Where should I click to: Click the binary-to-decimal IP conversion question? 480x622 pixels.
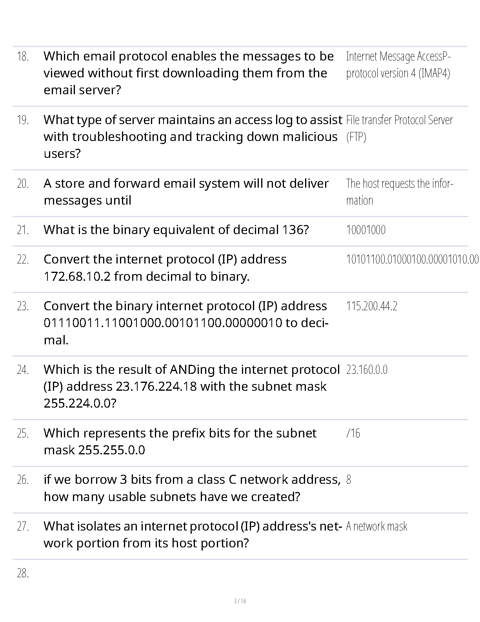tap(185, 323)
